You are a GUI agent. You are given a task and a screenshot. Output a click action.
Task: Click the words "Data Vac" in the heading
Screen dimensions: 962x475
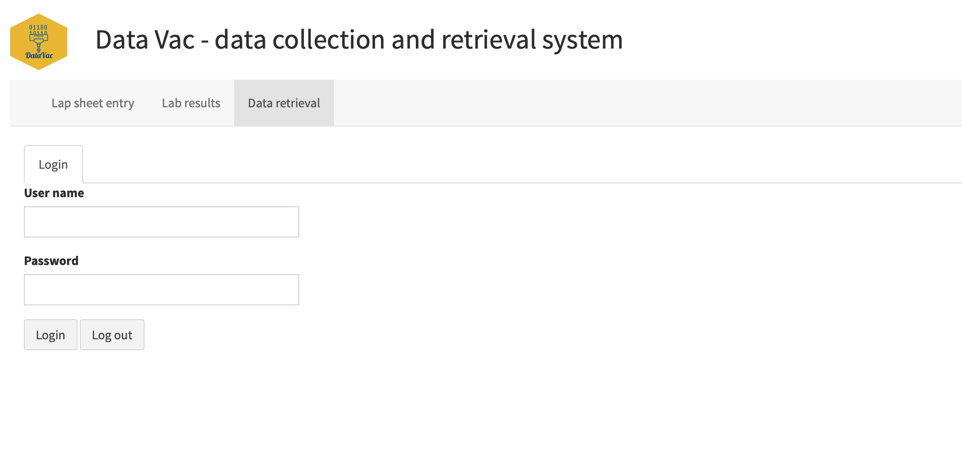pyautogui.click(x=145, y=39)
